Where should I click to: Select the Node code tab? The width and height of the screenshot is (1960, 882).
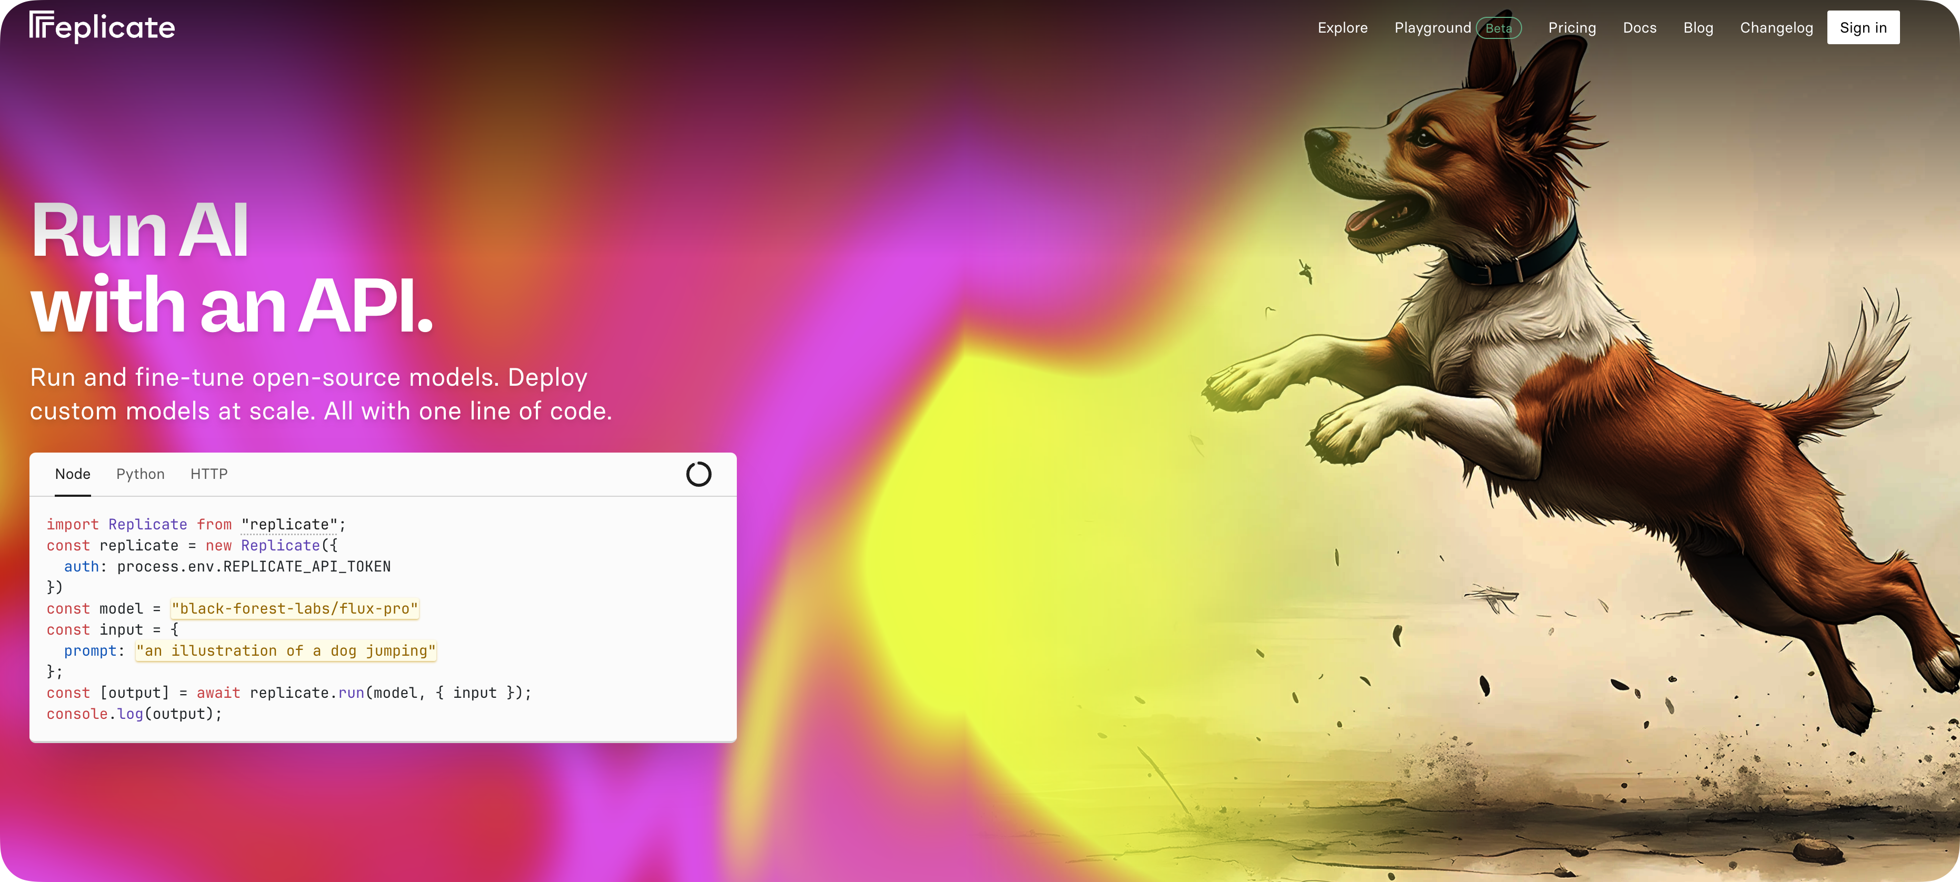[73, 474]
